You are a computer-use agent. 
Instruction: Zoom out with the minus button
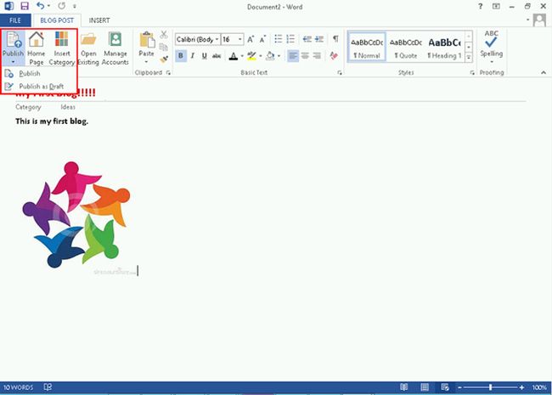pyautogui.click(x=459, y=387)
